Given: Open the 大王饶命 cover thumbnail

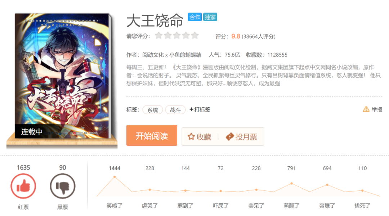Looking at the screenshot, I should [x=62, y=76].
